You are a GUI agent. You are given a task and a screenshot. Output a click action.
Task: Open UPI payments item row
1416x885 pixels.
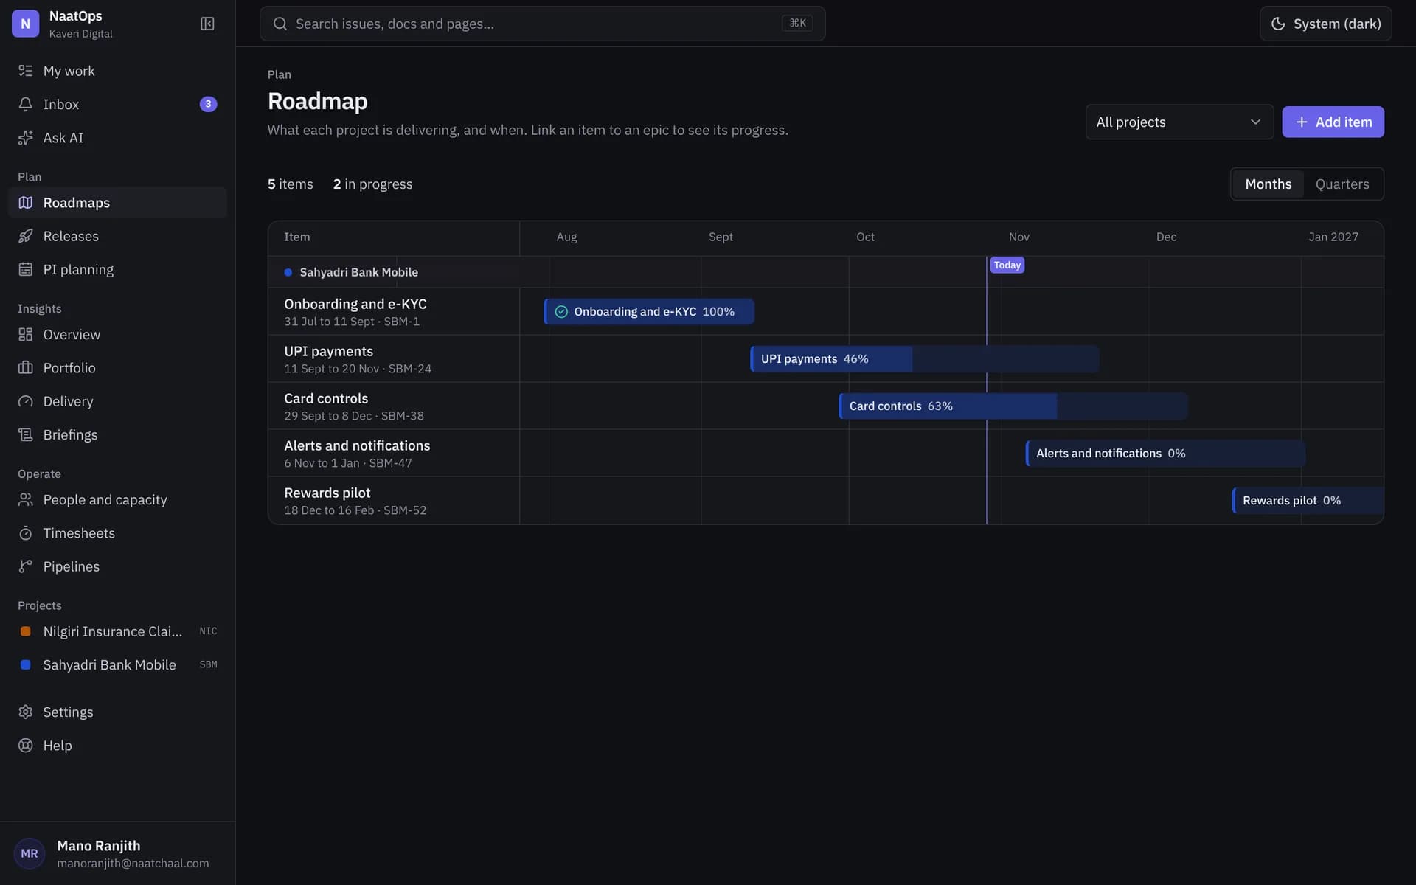(394, 359)
